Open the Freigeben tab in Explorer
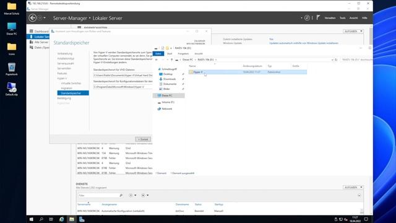396x223 pixels. click(x=183, y=54)
